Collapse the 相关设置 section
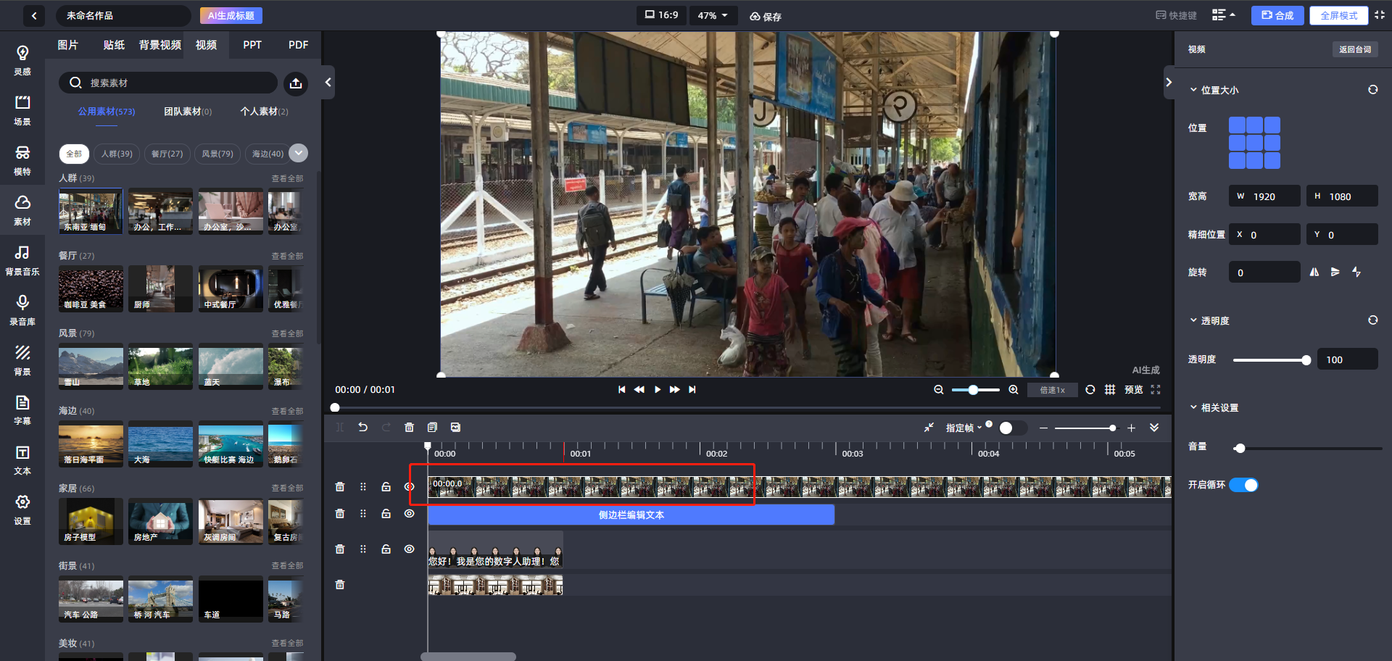Viewport: 1392px width, 661px height. 1193,407
